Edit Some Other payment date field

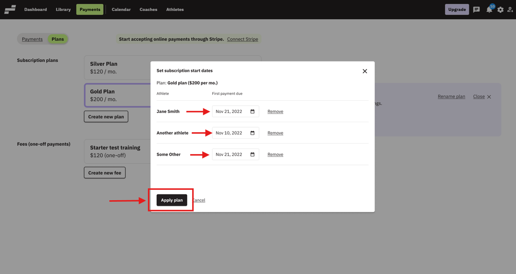235,154
